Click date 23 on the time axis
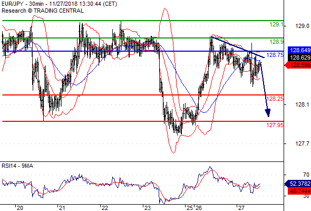This screenshot has height=211, width=311. point(147,208)
